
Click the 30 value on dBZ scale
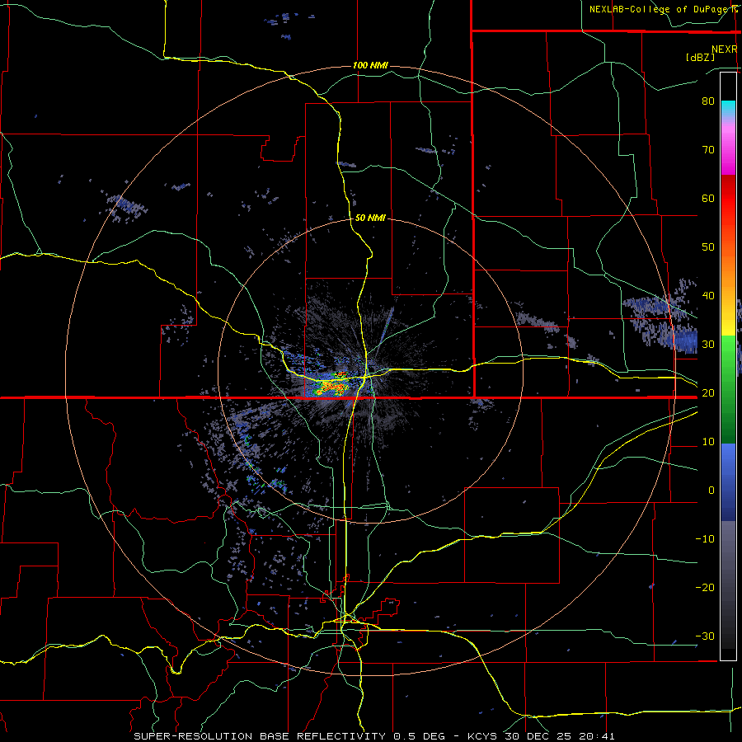tap(708, 345)
